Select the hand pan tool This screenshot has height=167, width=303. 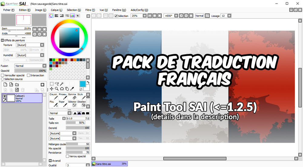(x=67, y=89)
